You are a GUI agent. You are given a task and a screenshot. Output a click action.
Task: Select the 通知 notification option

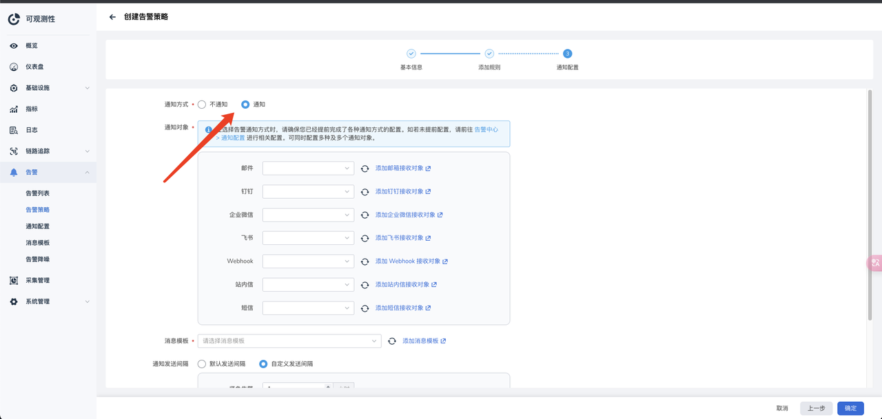point(245,104)
